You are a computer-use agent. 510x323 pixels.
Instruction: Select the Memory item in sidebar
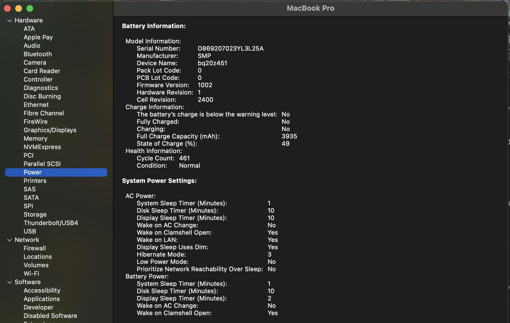35,138
